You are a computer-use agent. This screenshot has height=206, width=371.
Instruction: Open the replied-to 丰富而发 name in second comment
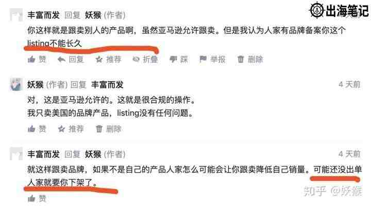107,84
